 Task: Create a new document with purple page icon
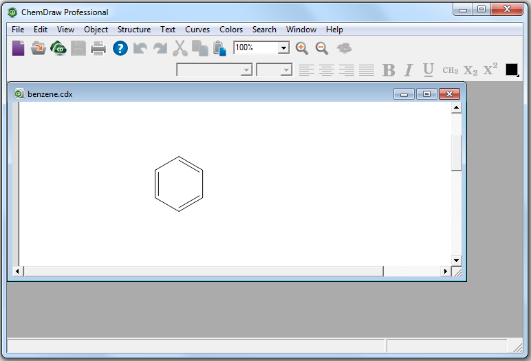(19, 48)
